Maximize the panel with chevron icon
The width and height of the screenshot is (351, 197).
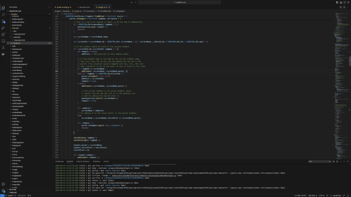coord(344,162)
